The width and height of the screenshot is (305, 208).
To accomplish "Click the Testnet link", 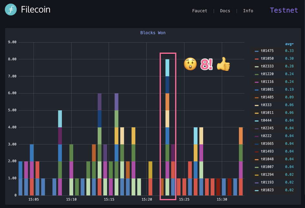I will click(284, 10).
